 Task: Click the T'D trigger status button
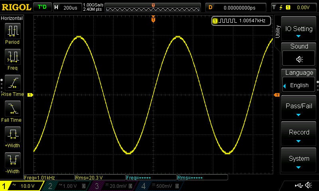(41, 7)
